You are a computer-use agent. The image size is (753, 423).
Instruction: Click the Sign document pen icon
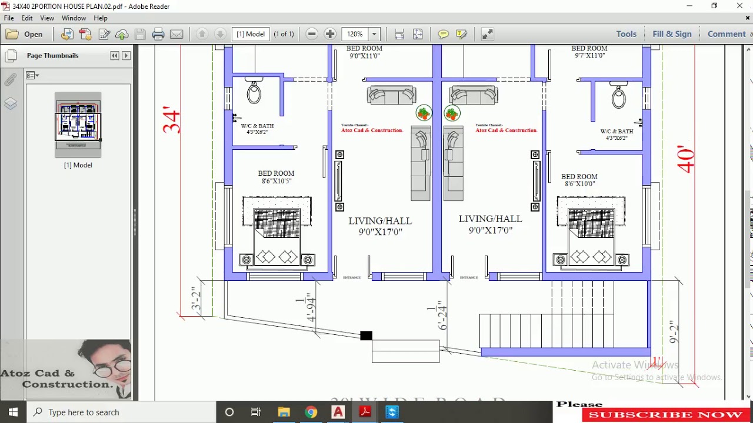click(x=104, y=34)
